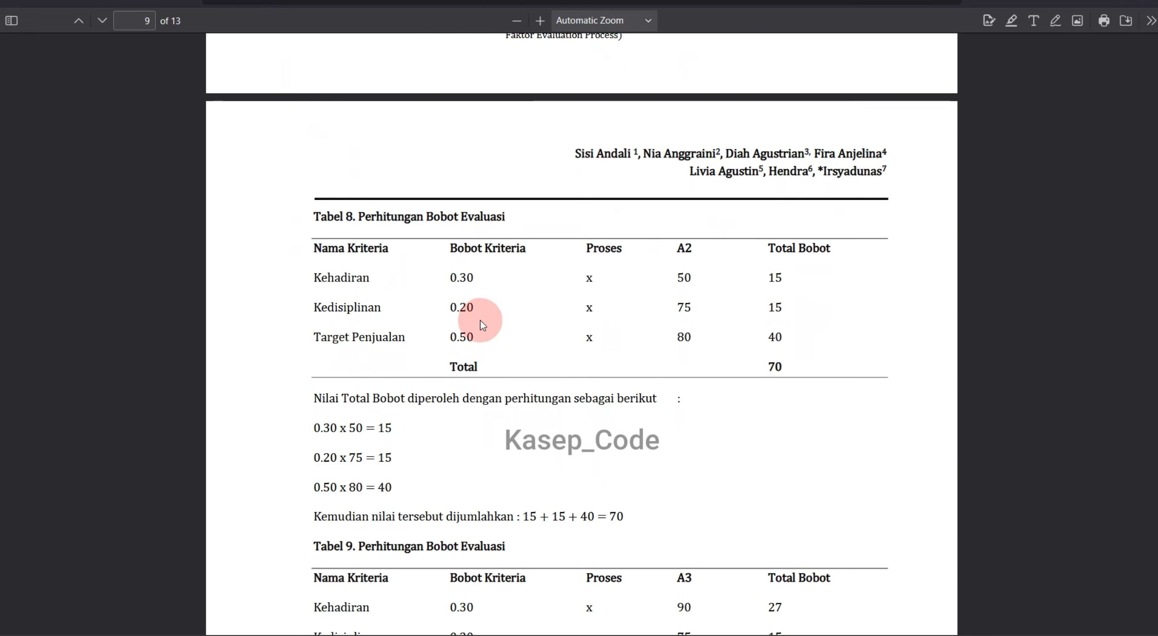Save the PDF with the download icon
Viewport: 1158px width, 636px height.
(x=1126, y=21)
